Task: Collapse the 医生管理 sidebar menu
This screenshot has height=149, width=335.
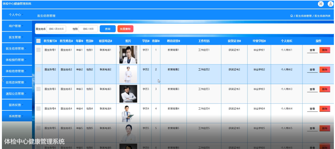Action: [16, 37]
